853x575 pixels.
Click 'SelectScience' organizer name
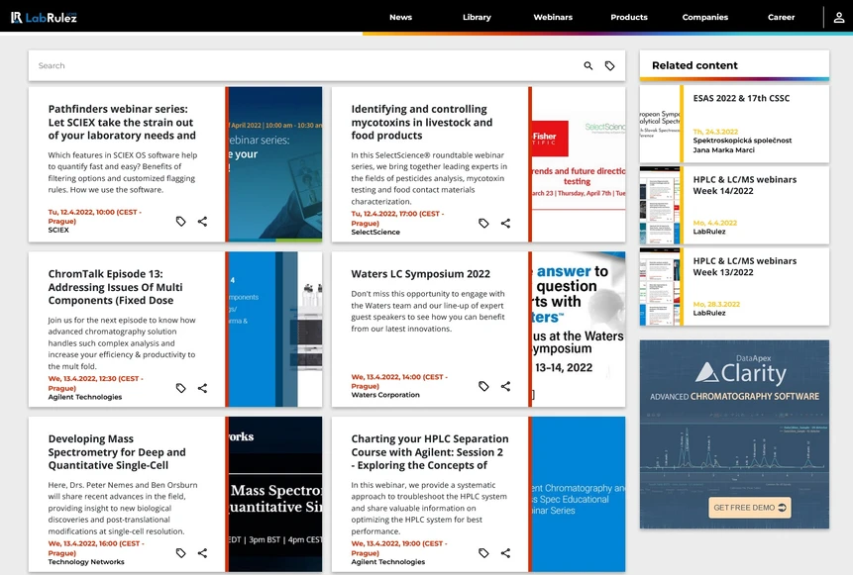coord(375,232)
